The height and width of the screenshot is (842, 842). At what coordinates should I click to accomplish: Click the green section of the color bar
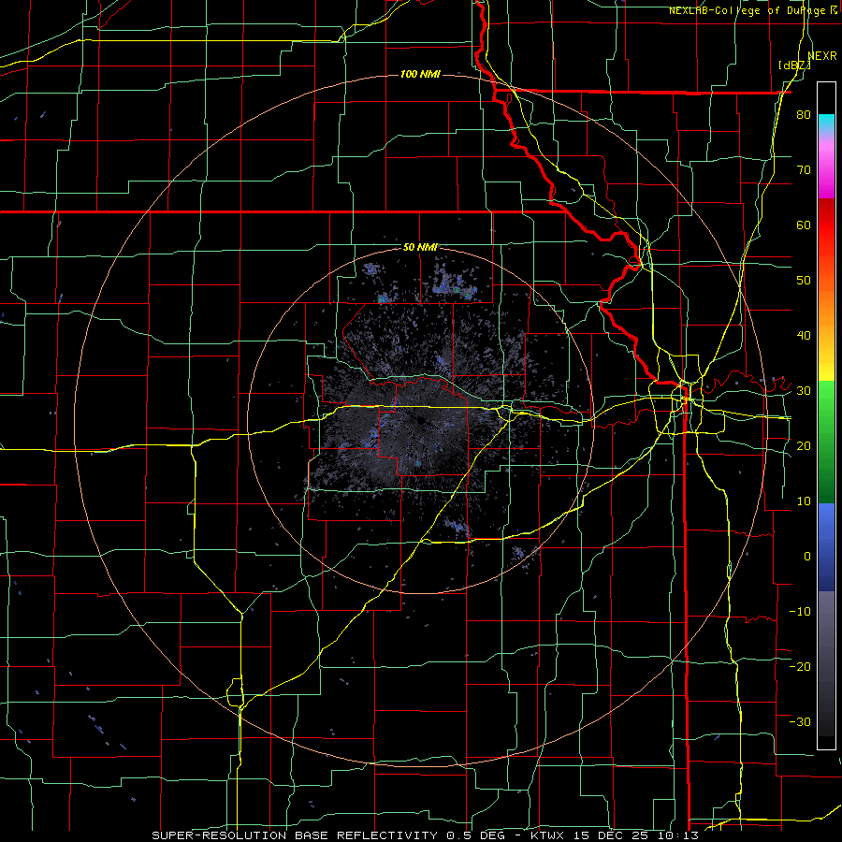826,442
